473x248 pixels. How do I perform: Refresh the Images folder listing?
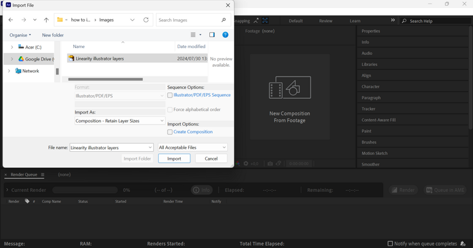[146, 20]
